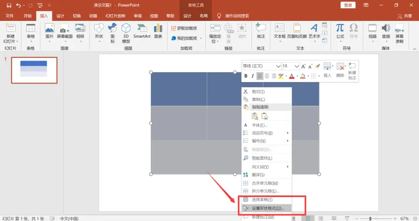Click 新建批注 in the mini toolbar
Screen dimensions: 419x221
352,71
